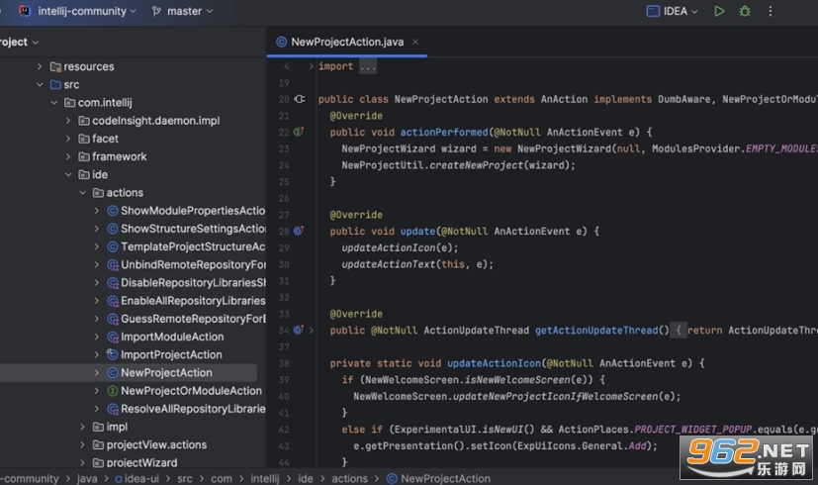Click the idea-ui breadcrumb in navigation bar
Screen dimensions: 818x485
(x=137, y=478)
